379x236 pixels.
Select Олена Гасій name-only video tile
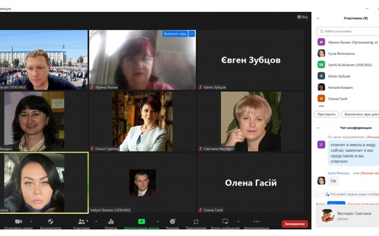tap(251, 183)
